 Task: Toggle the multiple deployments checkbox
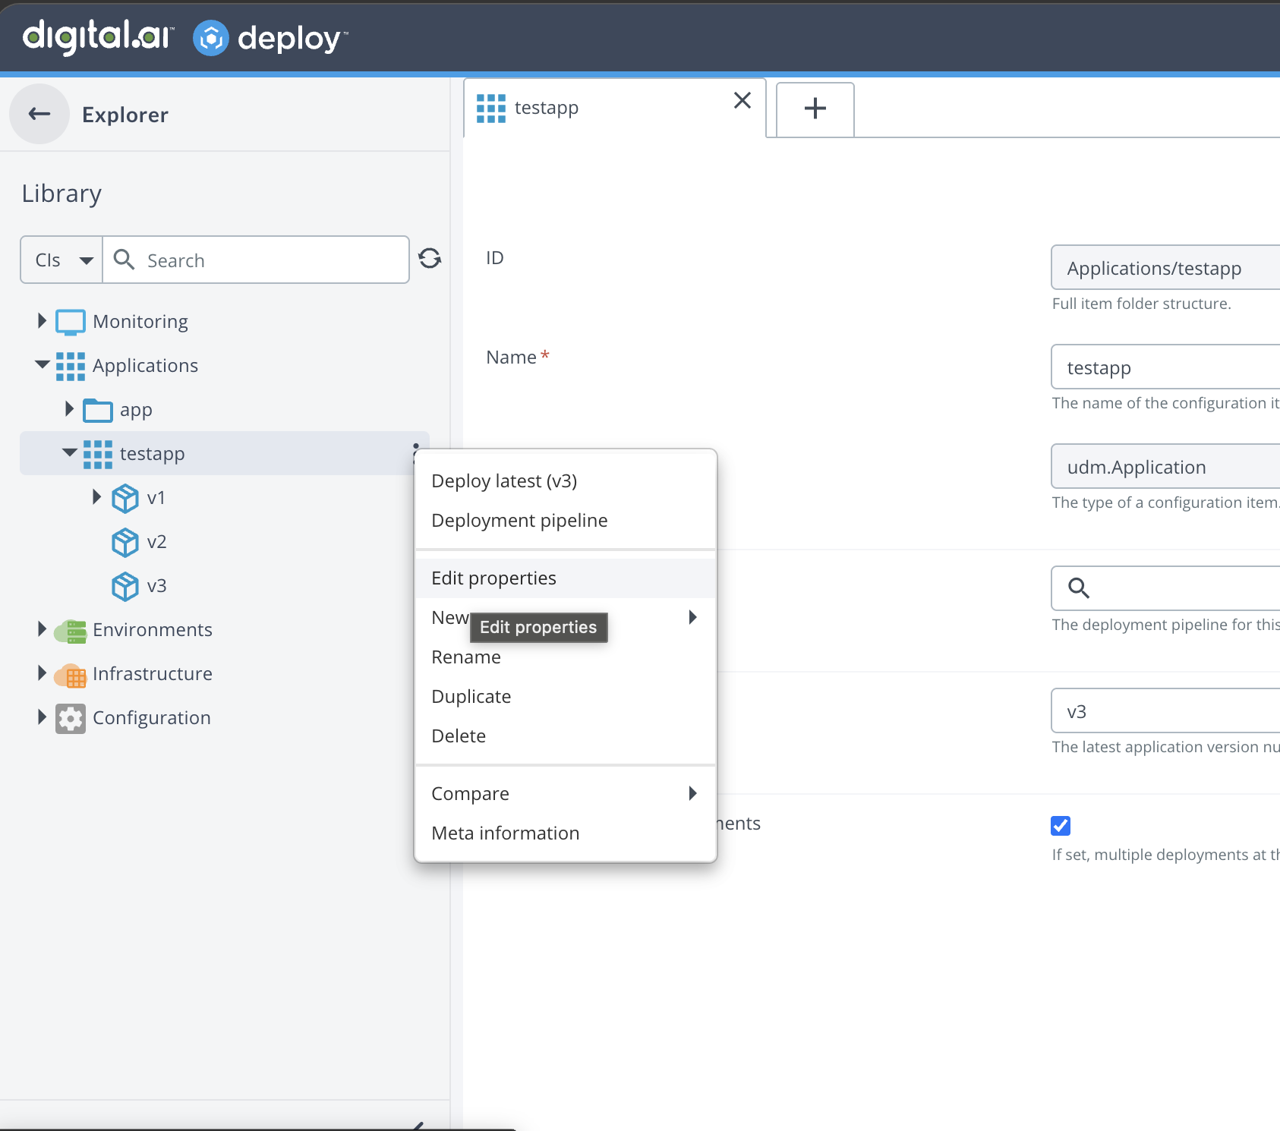(x=1061, y=825)
